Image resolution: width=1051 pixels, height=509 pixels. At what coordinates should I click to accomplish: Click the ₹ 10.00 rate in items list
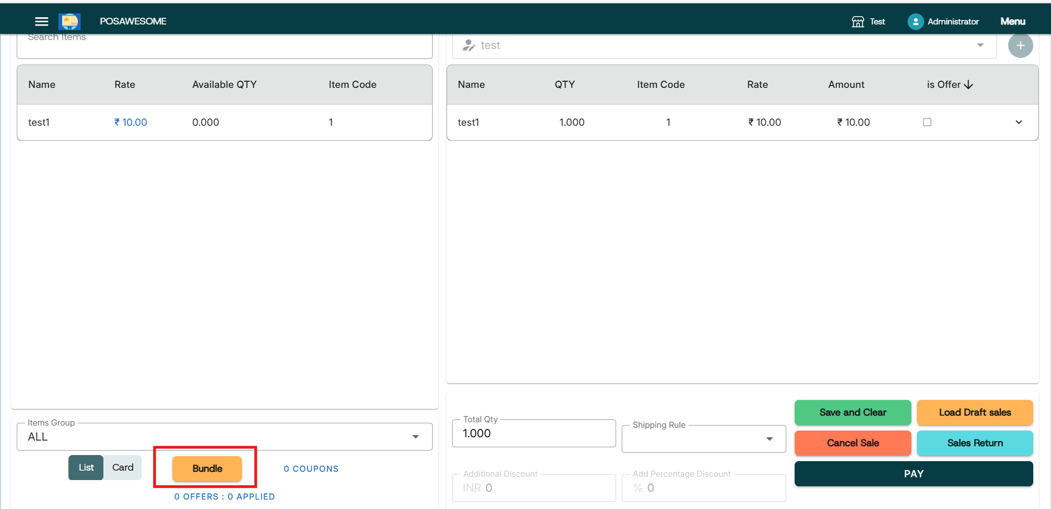[131, 122]
